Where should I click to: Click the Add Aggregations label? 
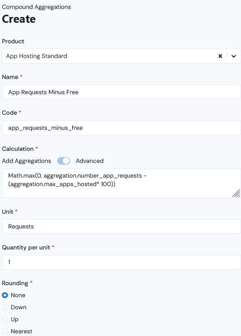[27, 161]
